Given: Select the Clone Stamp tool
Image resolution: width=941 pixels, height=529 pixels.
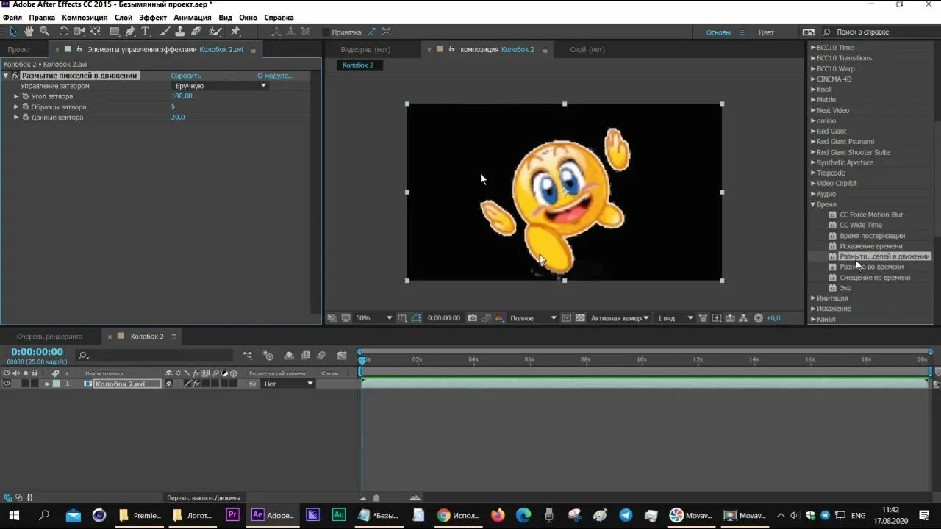Looking at the screenshot, I should click(180, 32).
